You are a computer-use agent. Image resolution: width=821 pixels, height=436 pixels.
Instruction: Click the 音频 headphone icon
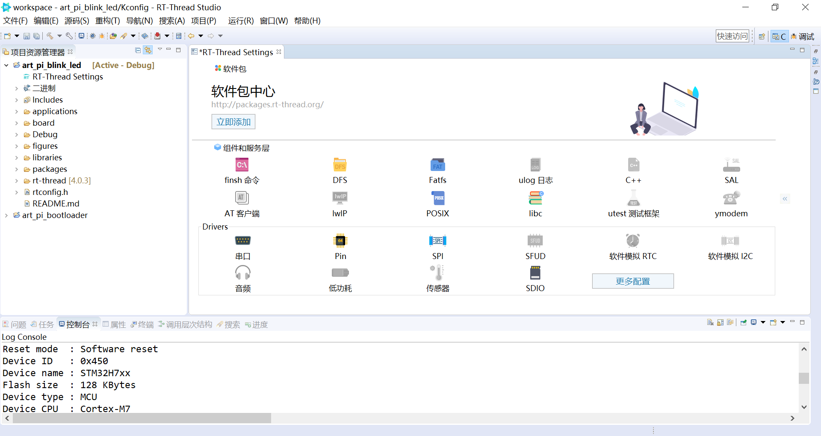pyautogui.click(x=243, y=273)
